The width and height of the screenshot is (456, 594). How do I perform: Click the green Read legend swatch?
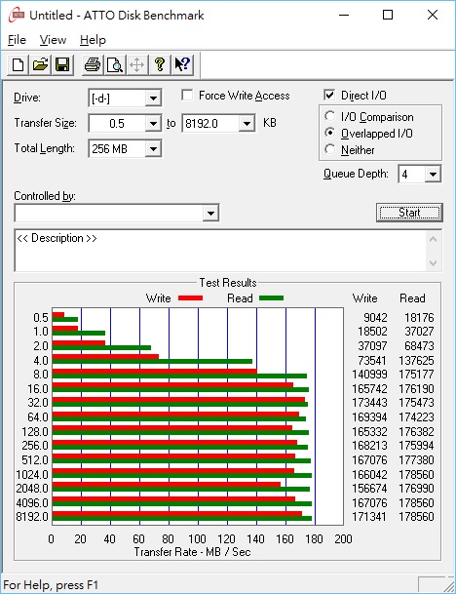(271, 298)
